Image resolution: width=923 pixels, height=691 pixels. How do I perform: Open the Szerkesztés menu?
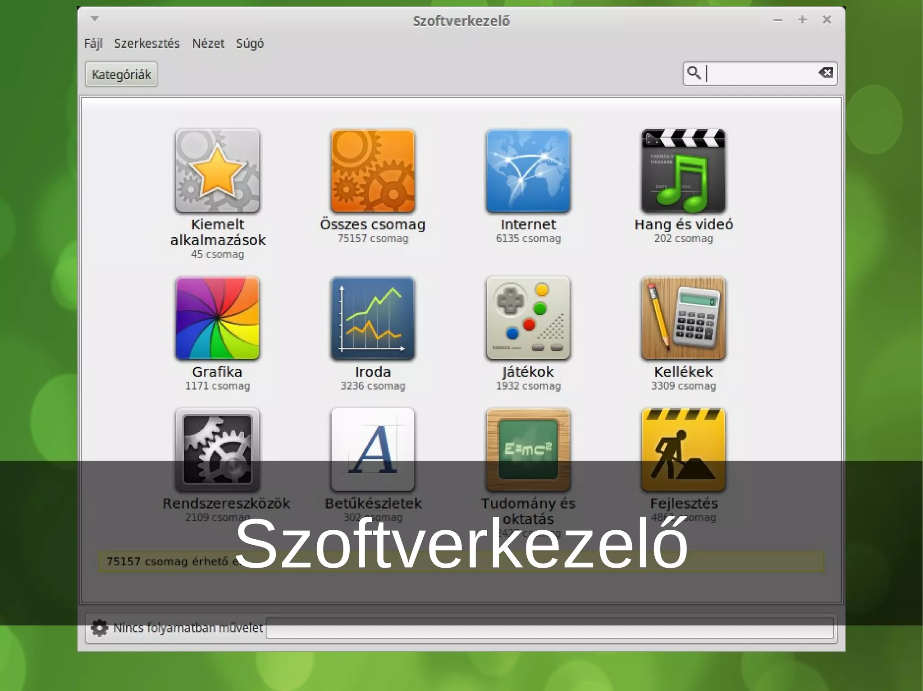[147, 43]
